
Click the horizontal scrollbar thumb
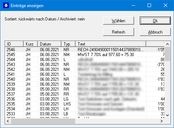[x=43, y=121]
